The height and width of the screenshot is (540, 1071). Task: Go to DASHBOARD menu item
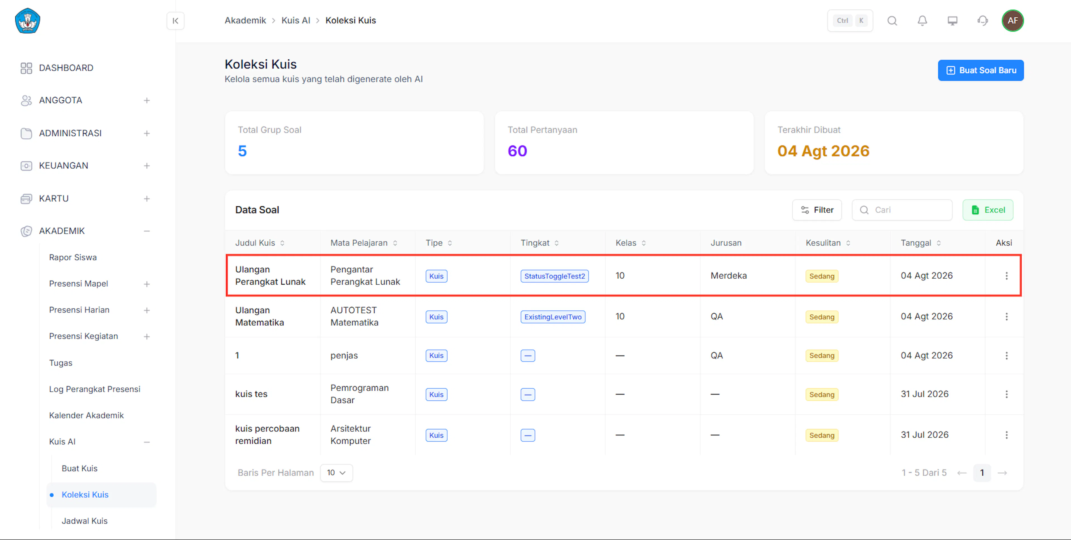(66, 68)
